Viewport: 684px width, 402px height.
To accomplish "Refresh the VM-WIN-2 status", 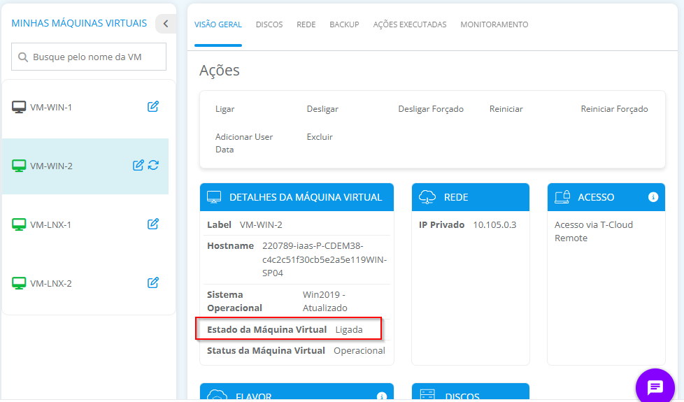I will coord(153,165).
